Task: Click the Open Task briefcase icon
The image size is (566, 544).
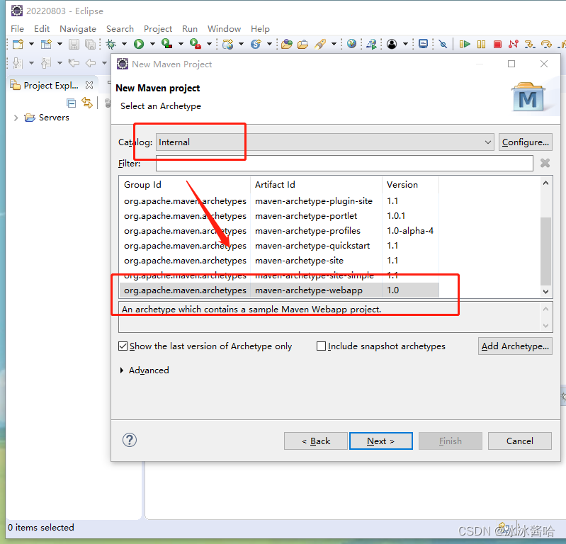Action: tap(303, 44)
